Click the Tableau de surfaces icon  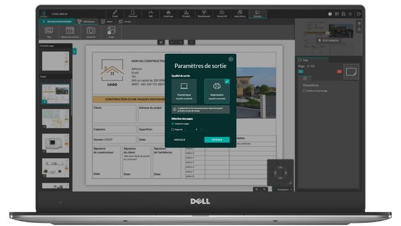point(70,31)
